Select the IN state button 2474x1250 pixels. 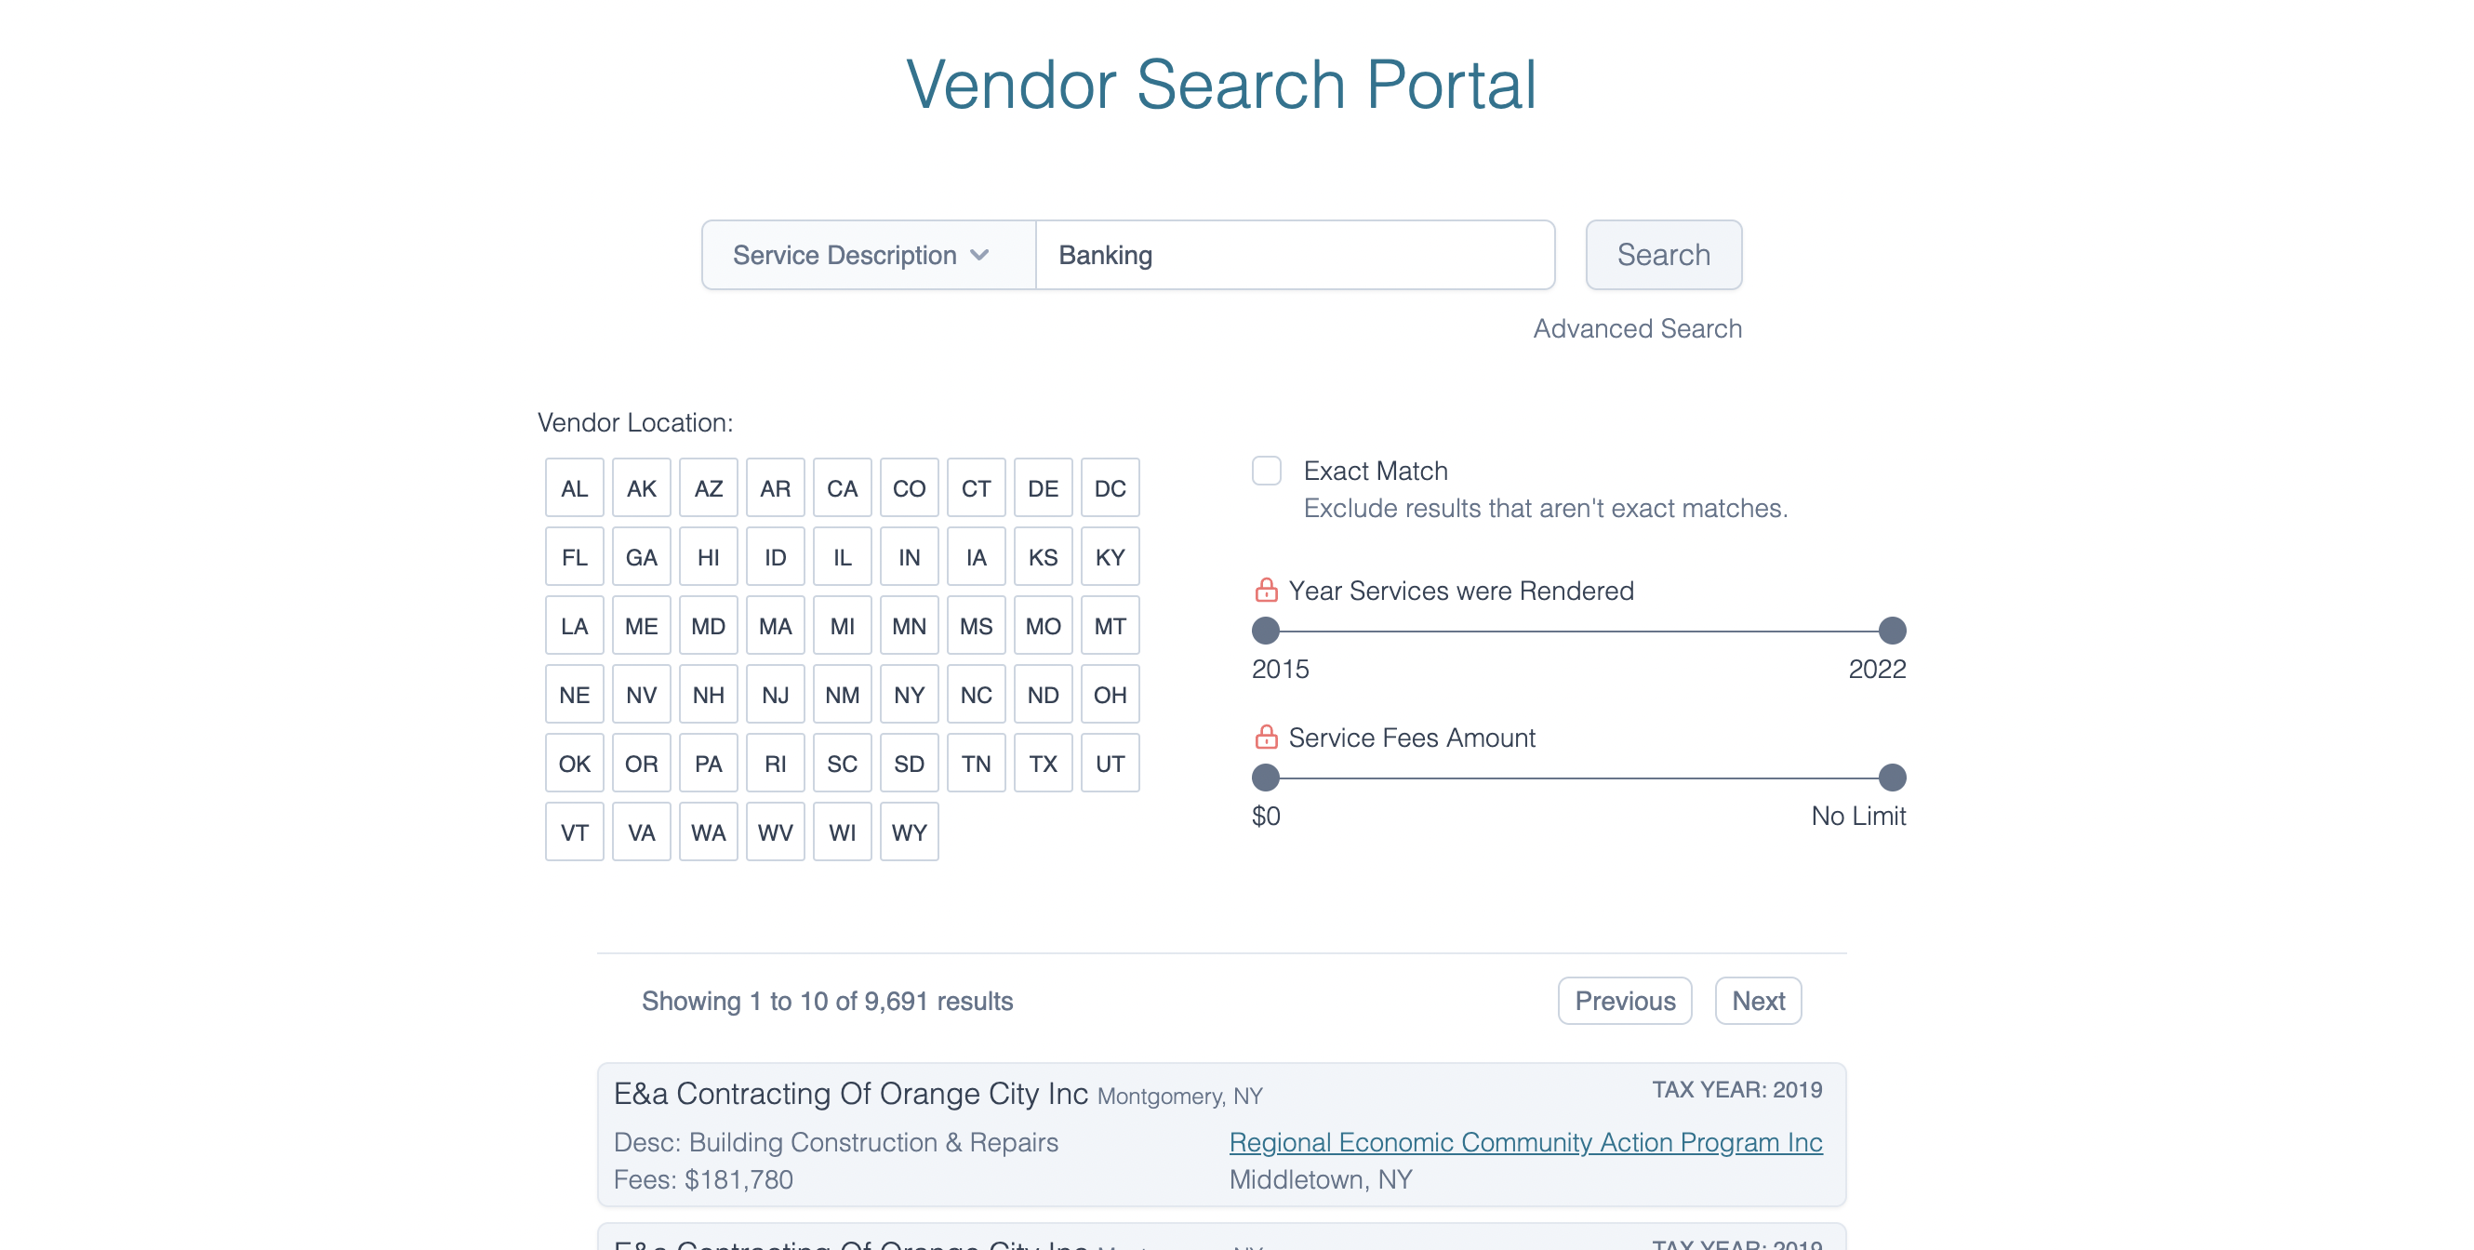(909, 557)
